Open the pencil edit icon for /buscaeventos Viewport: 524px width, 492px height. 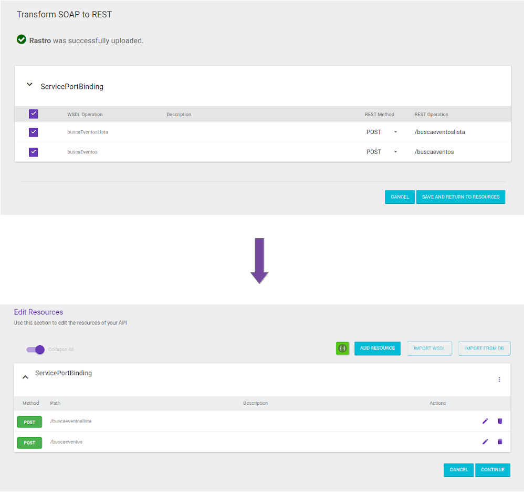point(485,442)
